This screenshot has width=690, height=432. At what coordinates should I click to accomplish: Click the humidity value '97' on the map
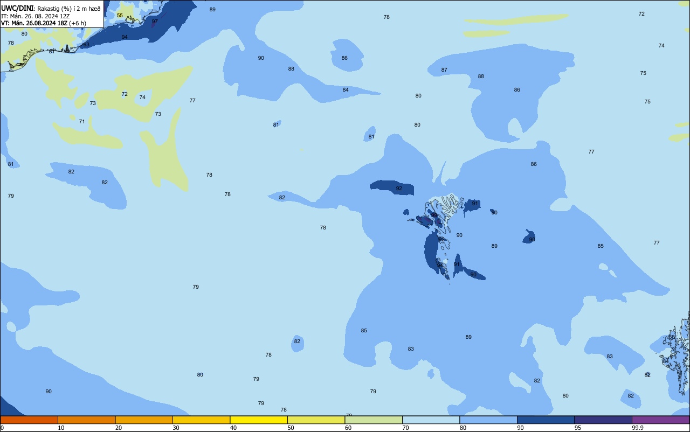(155, 22)
